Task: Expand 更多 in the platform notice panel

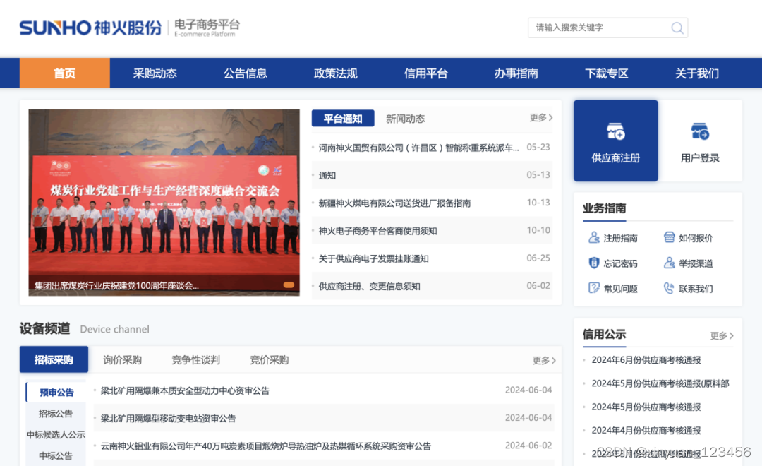Action: click(541, 118)
